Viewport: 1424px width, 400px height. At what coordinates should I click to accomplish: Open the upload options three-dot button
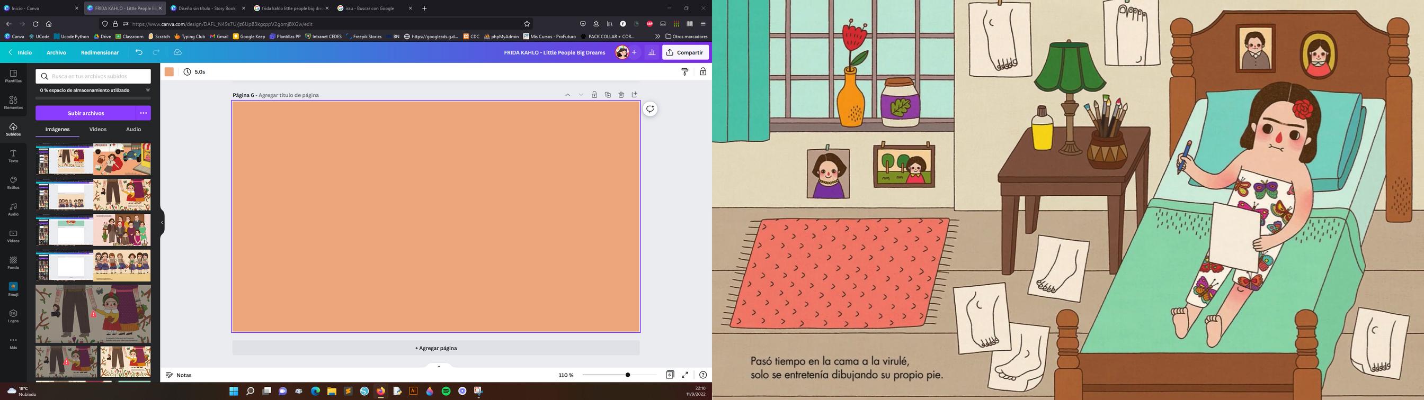[x=143, y=113]
